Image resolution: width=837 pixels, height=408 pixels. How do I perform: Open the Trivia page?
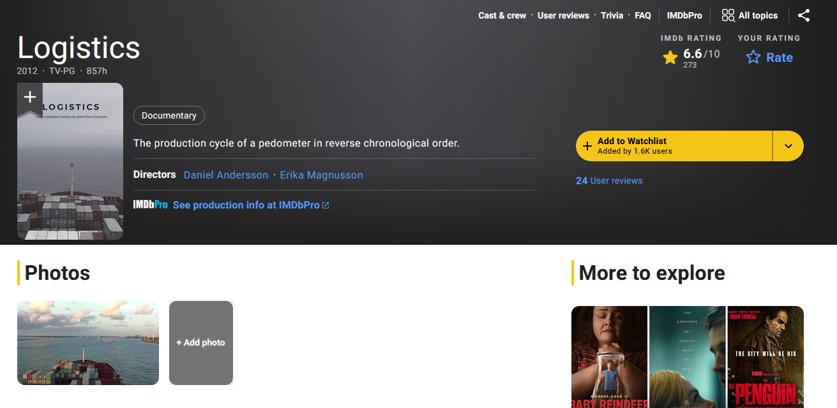tap(612, 15)
